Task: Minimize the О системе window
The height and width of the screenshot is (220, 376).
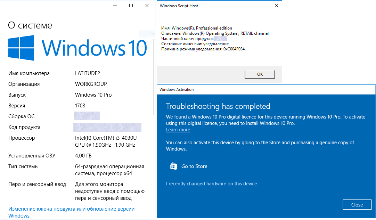Action: pos(115,6)
